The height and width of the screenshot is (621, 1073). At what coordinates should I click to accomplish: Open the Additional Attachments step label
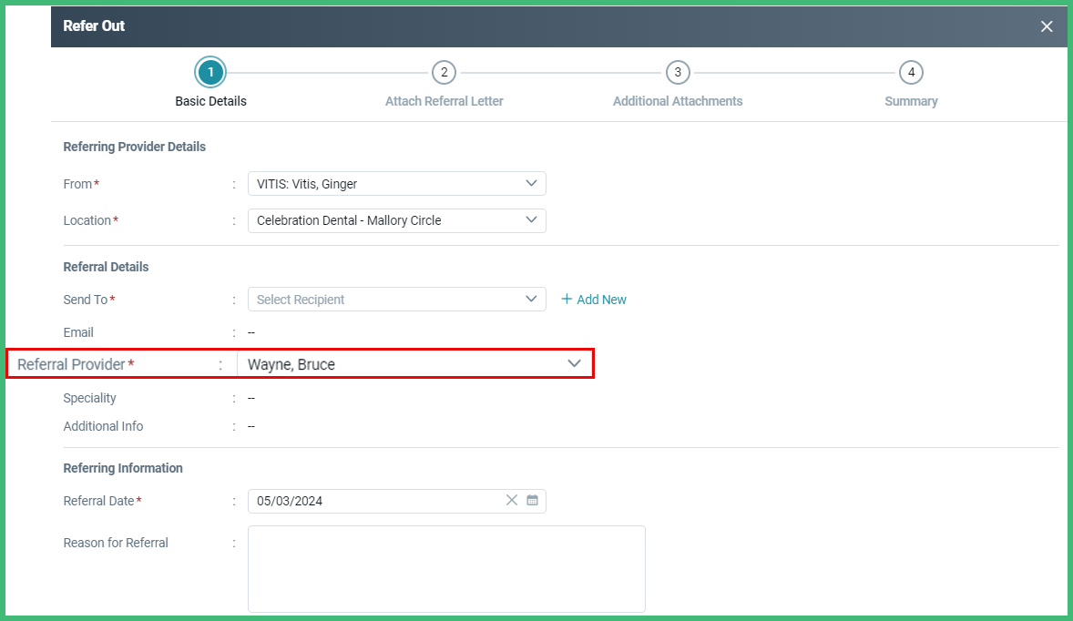point(677,101)
